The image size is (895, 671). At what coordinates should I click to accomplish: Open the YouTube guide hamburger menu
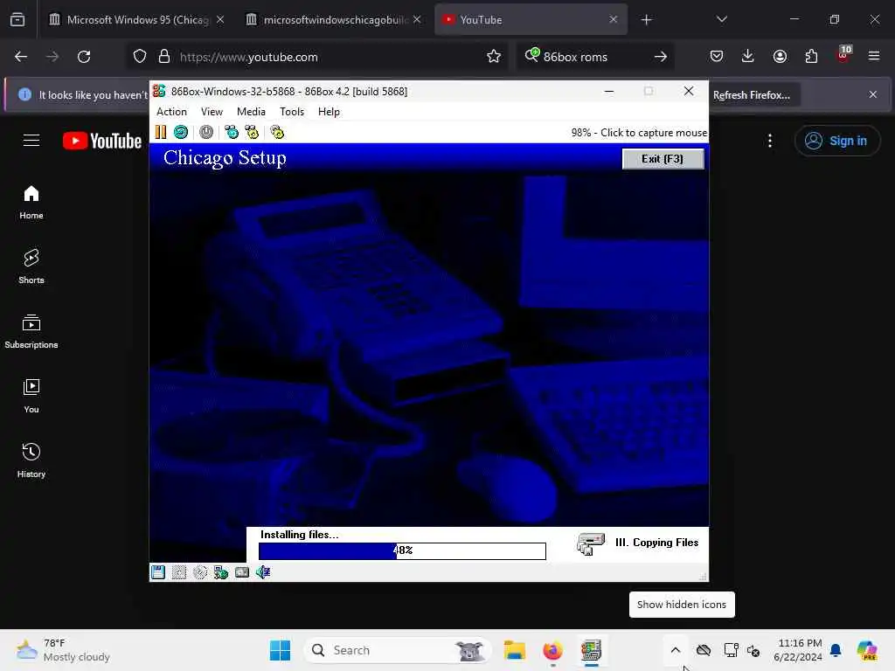click(31, 141)
